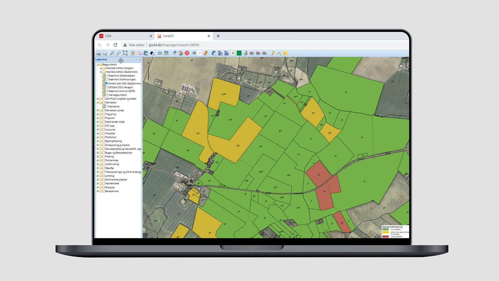Viewport: 499px width, 281px height.
Task: Go to next map view
Action: click(104, 53)
